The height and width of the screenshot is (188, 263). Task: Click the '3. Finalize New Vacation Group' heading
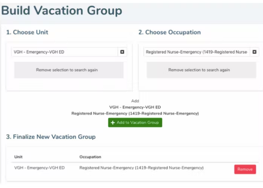pyautogui.click(x=51, y=137)
